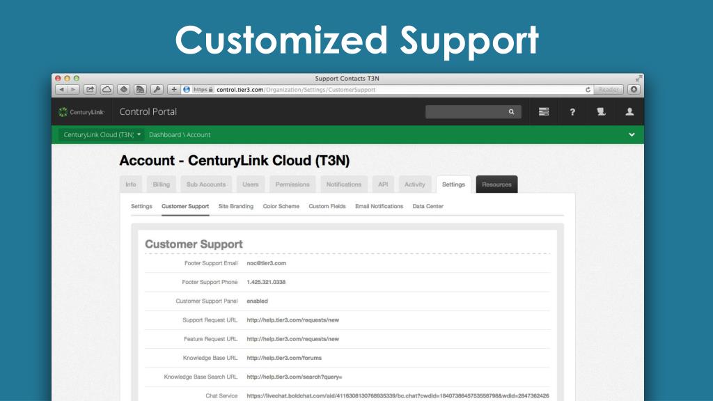The image size is (713, 401).
Task: Click the Knowledge Base Search URL value
Action: (295, 377)
